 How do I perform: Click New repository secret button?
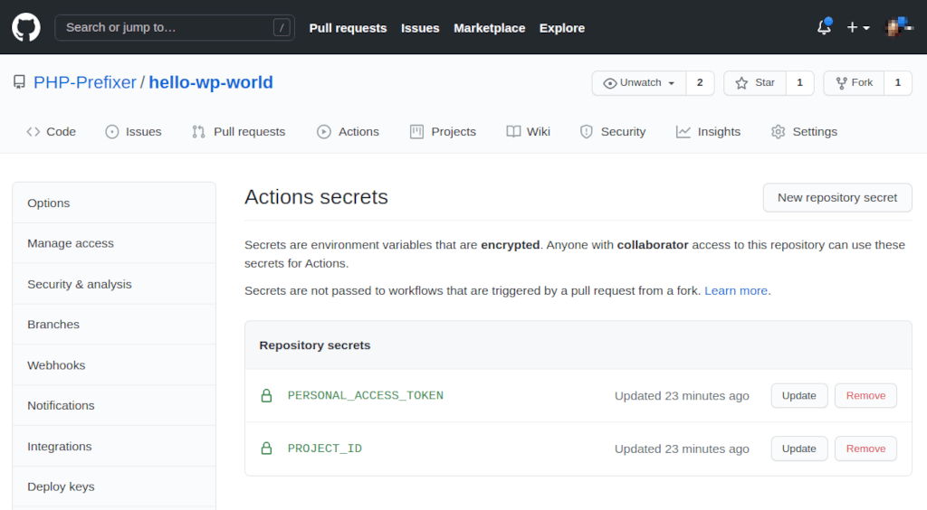click(836, 197)
